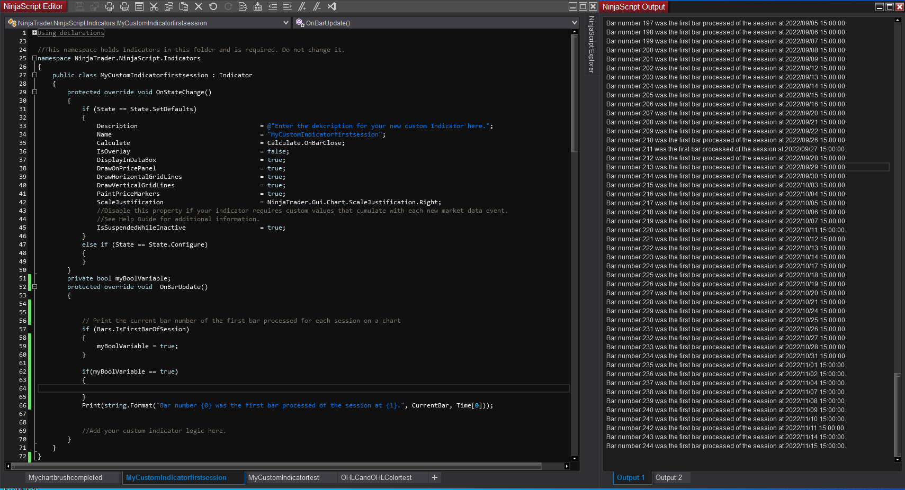Click the Undo arrow icon

213,6
